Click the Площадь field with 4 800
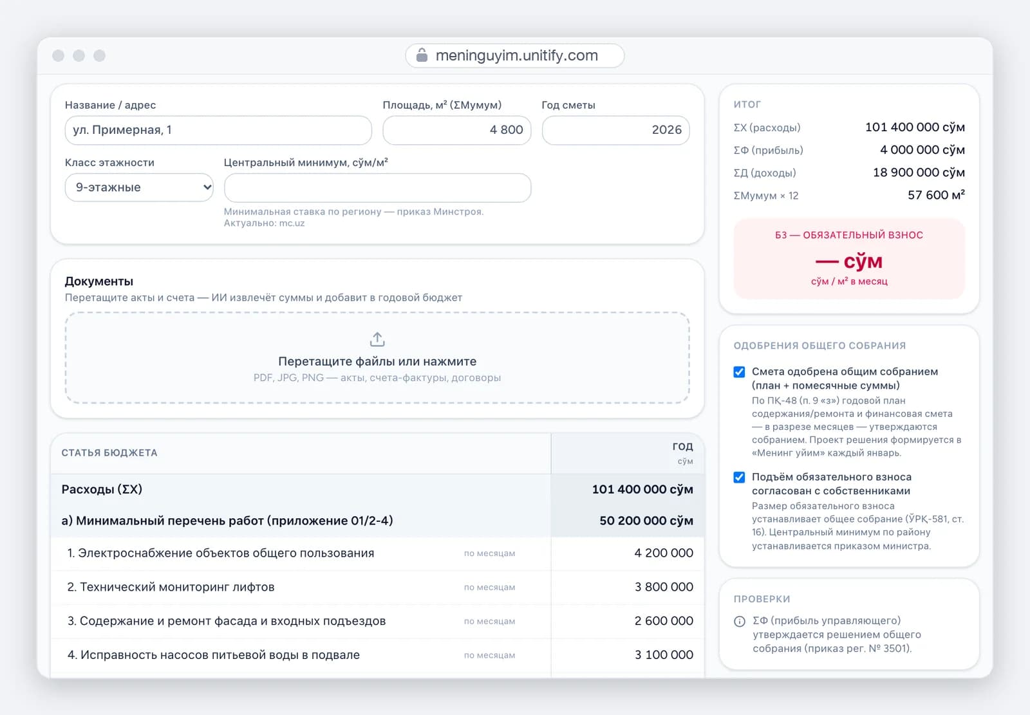This screenshot has height=715, width=1030. (x=457, y=130)
